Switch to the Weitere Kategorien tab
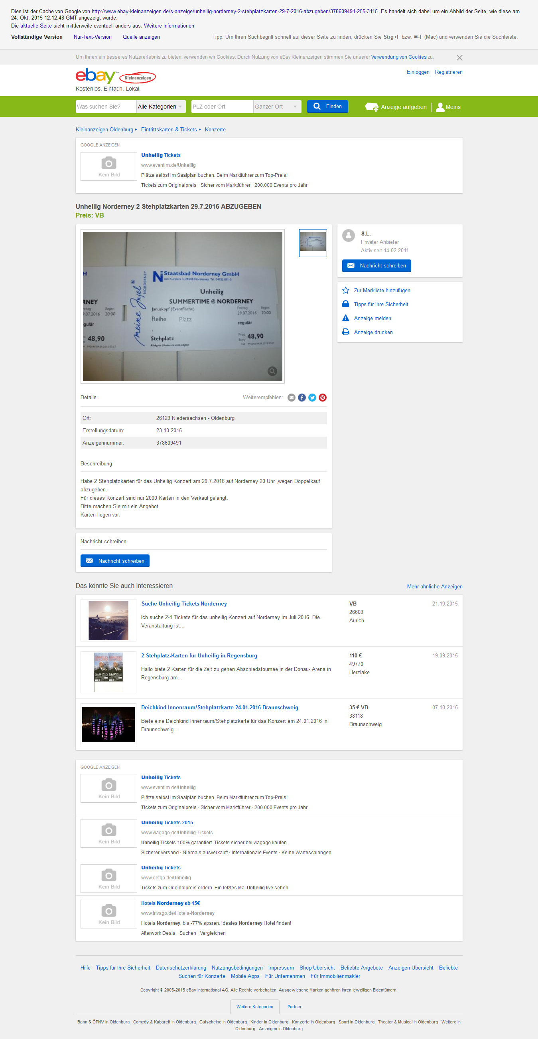This screenshot has width=538, height=1039. [x=255, y=1007]
